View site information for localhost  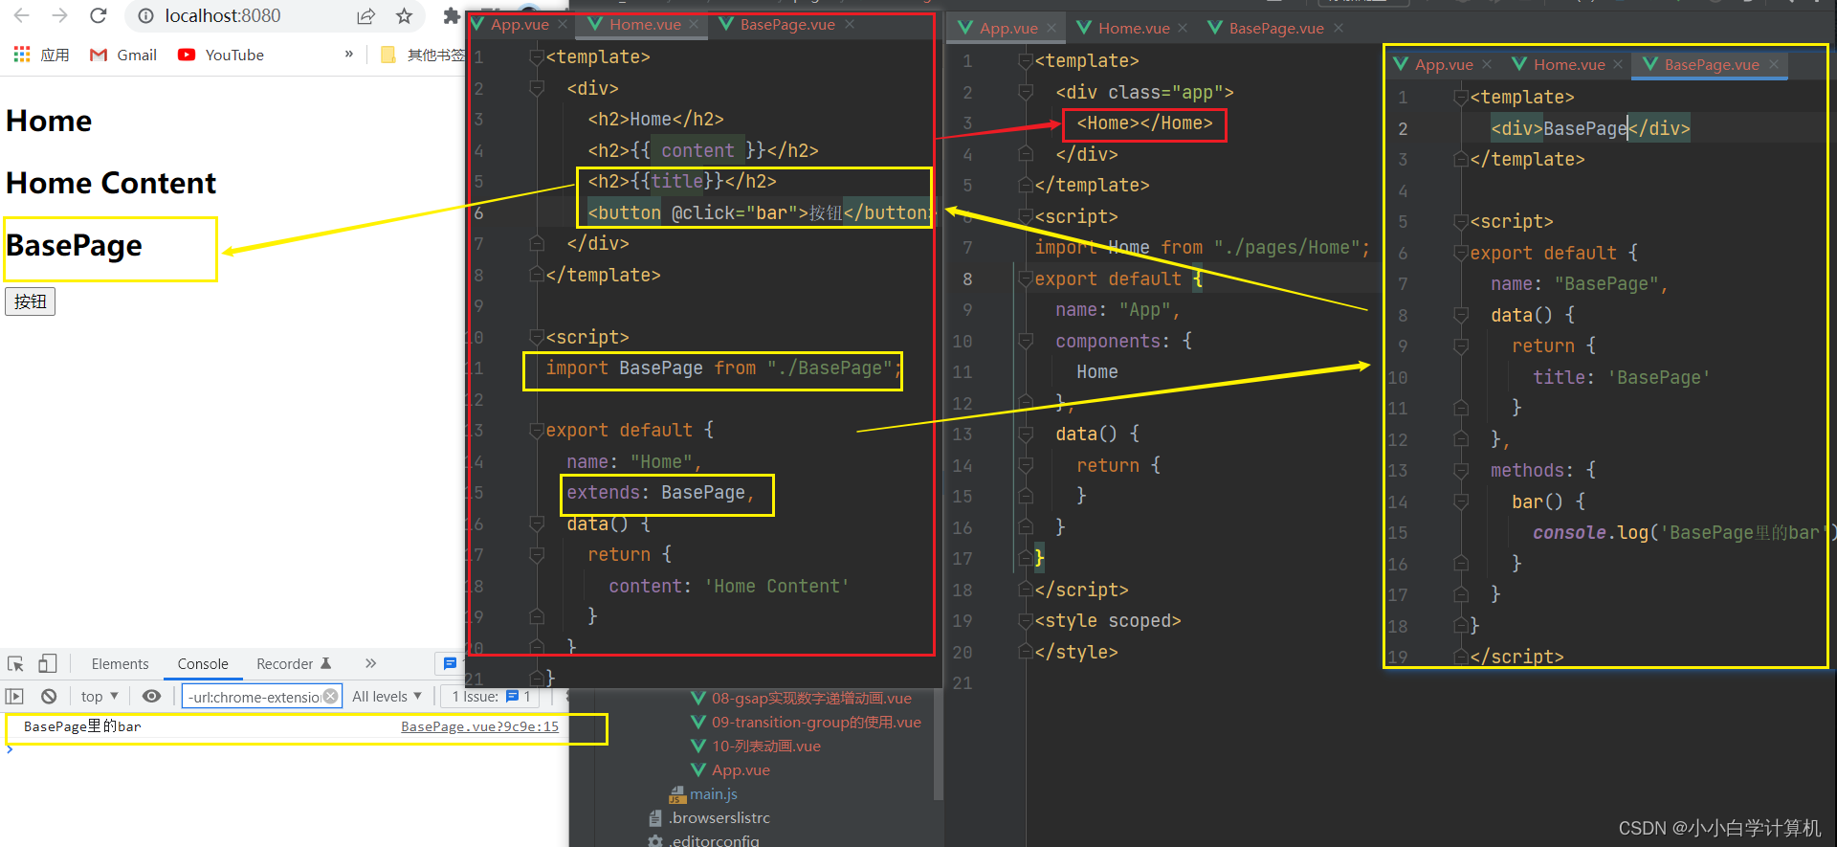click(x=145, y=16)
